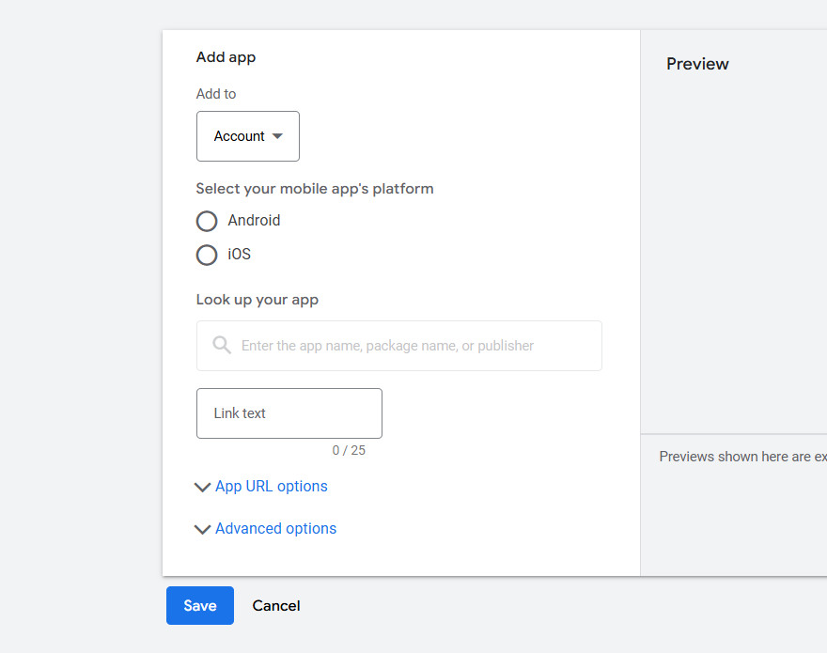Click the Preview panel heading
Viewport: 827px width, 653px height.
coord(697,64)
